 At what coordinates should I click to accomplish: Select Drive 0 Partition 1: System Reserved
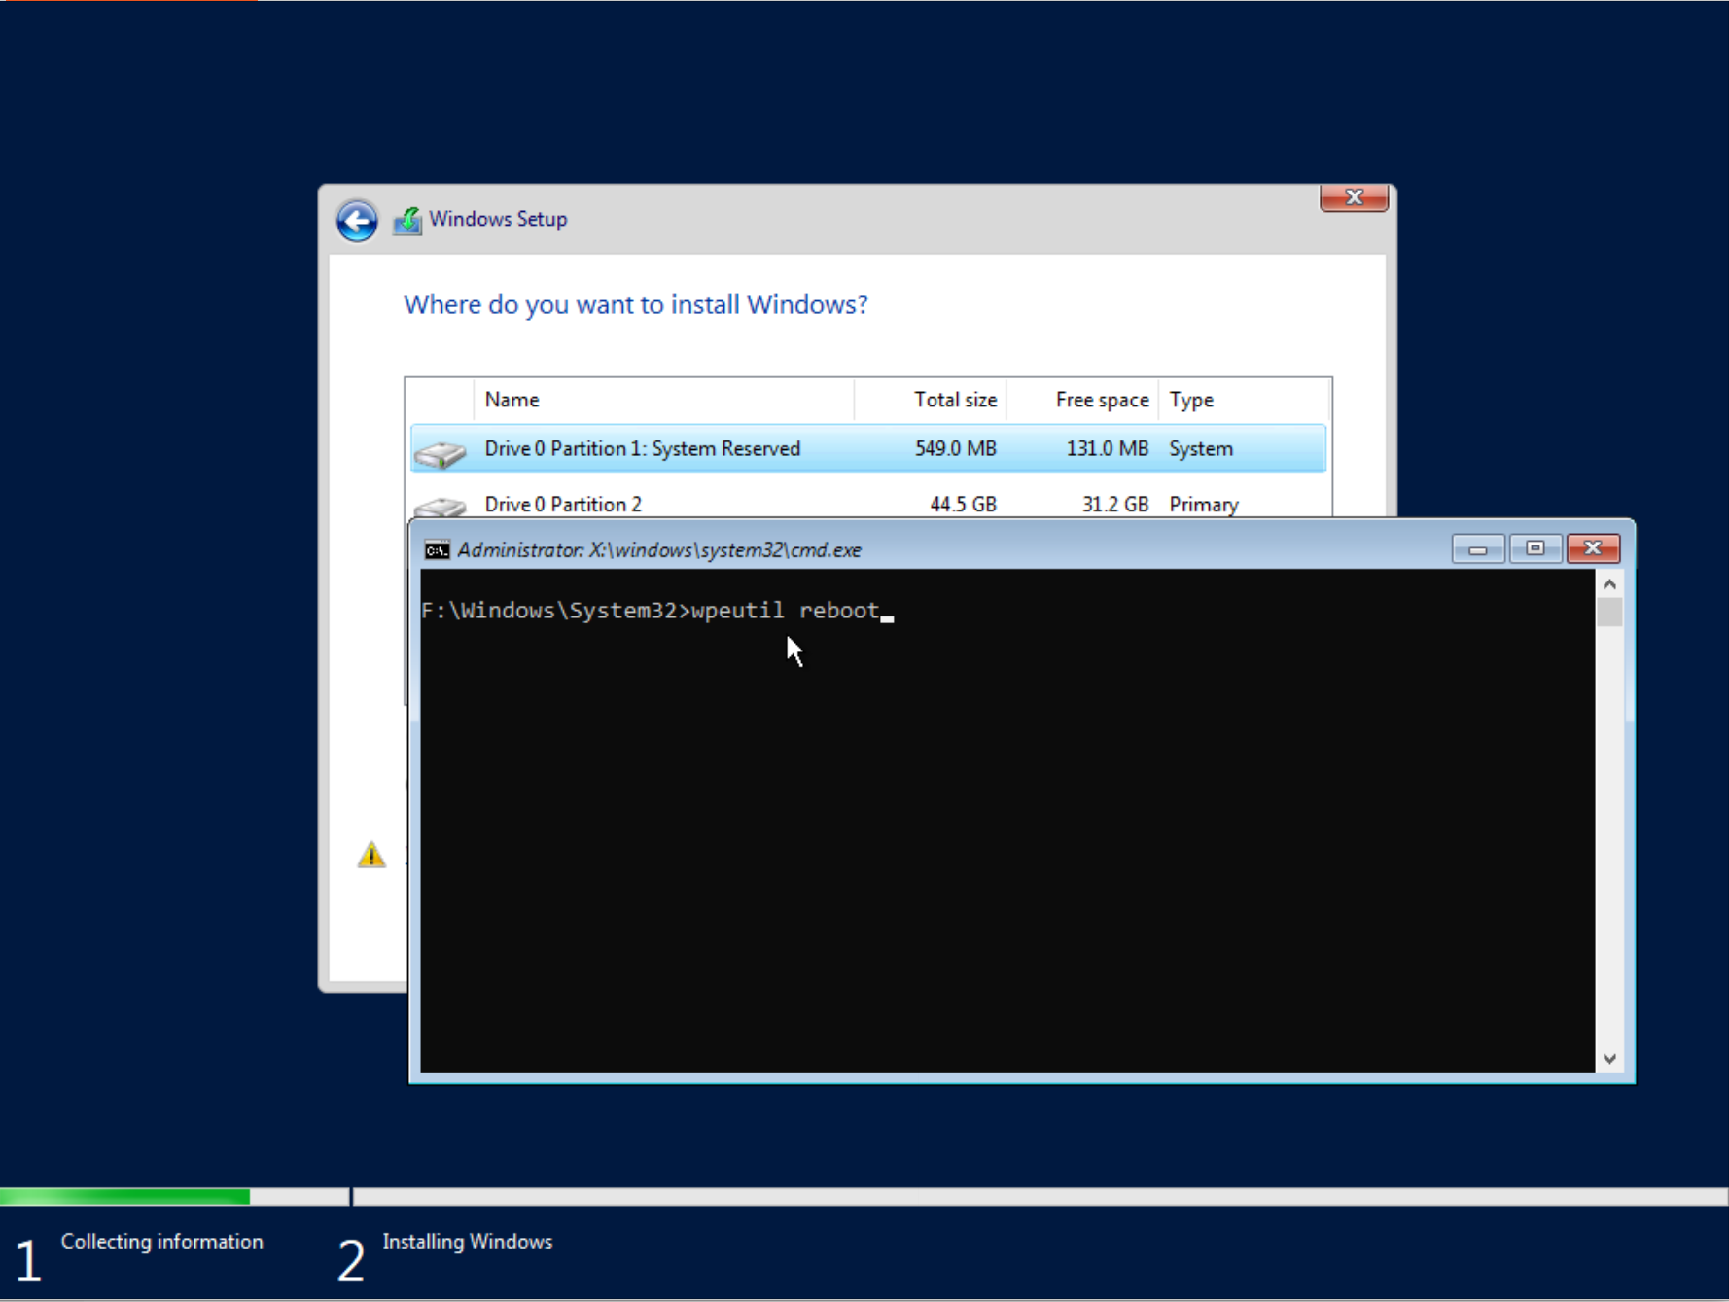867,448
